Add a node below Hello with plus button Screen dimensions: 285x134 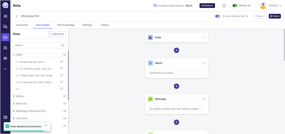pyautogui.click(x=176, y=50)
